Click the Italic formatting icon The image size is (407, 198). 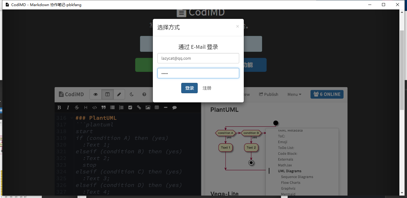click(68, 108)
